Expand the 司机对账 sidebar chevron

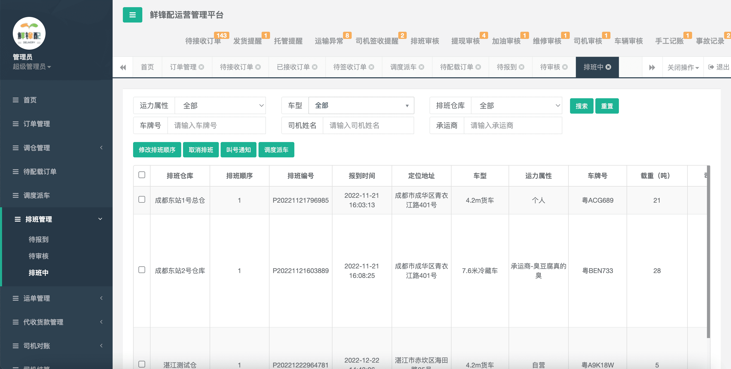coord(101,345)
